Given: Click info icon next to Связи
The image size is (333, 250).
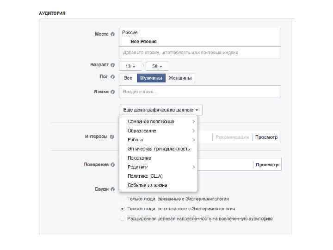Looking at the screenshot, I should pyautogui.click(x=113, y=189).
